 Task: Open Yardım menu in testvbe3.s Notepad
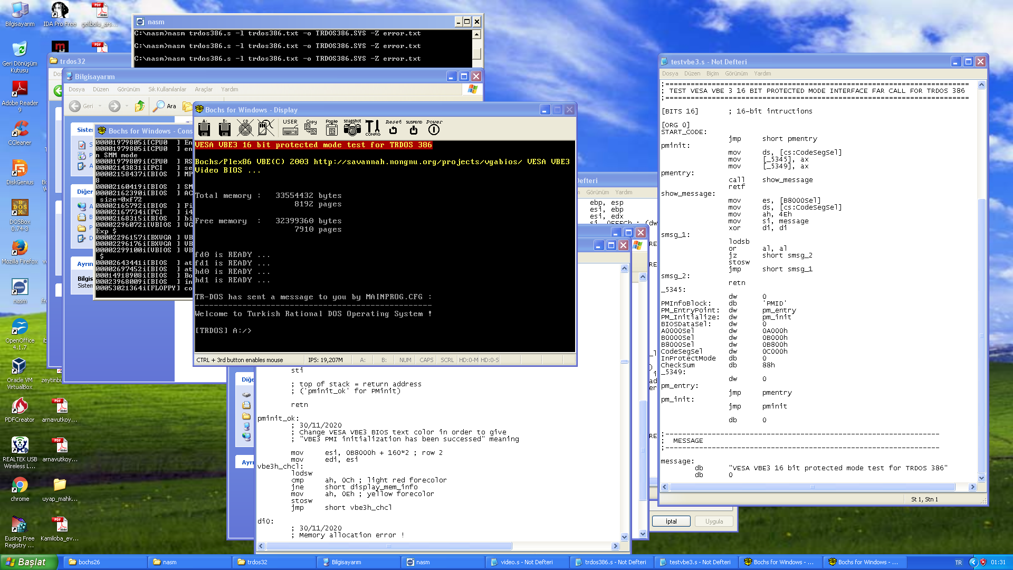762,74
